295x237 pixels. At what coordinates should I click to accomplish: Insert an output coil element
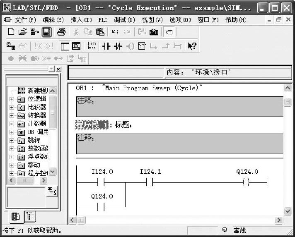(x=130, y=46)
